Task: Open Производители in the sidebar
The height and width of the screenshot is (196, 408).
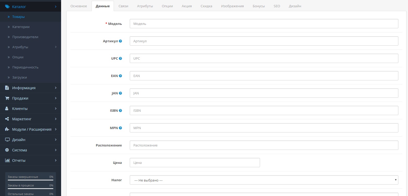Action: point(25,37)
